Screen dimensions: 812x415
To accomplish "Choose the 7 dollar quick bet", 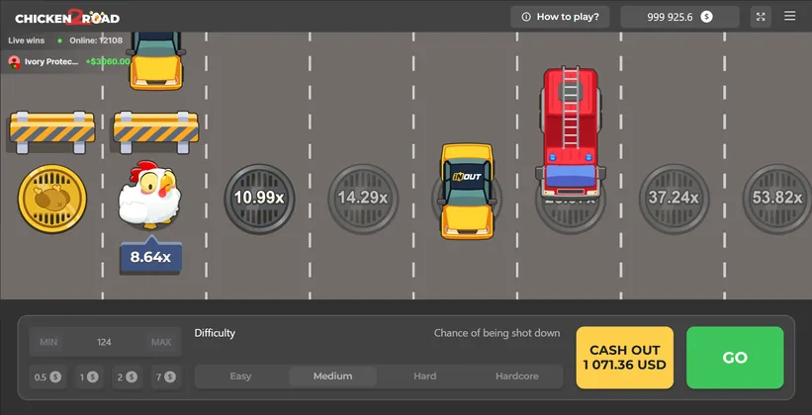I will 165,376.
